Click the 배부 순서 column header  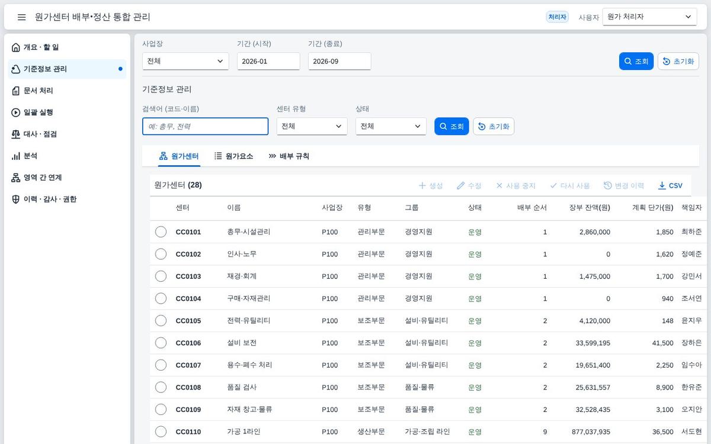click(532, 208)
